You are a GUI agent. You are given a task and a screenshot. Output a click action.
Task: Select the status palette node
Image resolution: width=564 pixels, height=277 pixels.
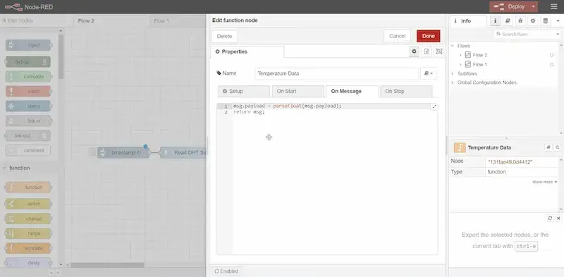[28, 106]
